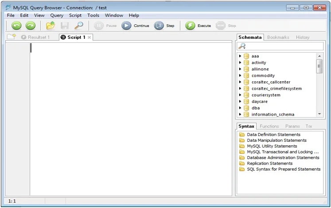
Task: Select the information_schema schema name
Action: (x=273, y=114)
